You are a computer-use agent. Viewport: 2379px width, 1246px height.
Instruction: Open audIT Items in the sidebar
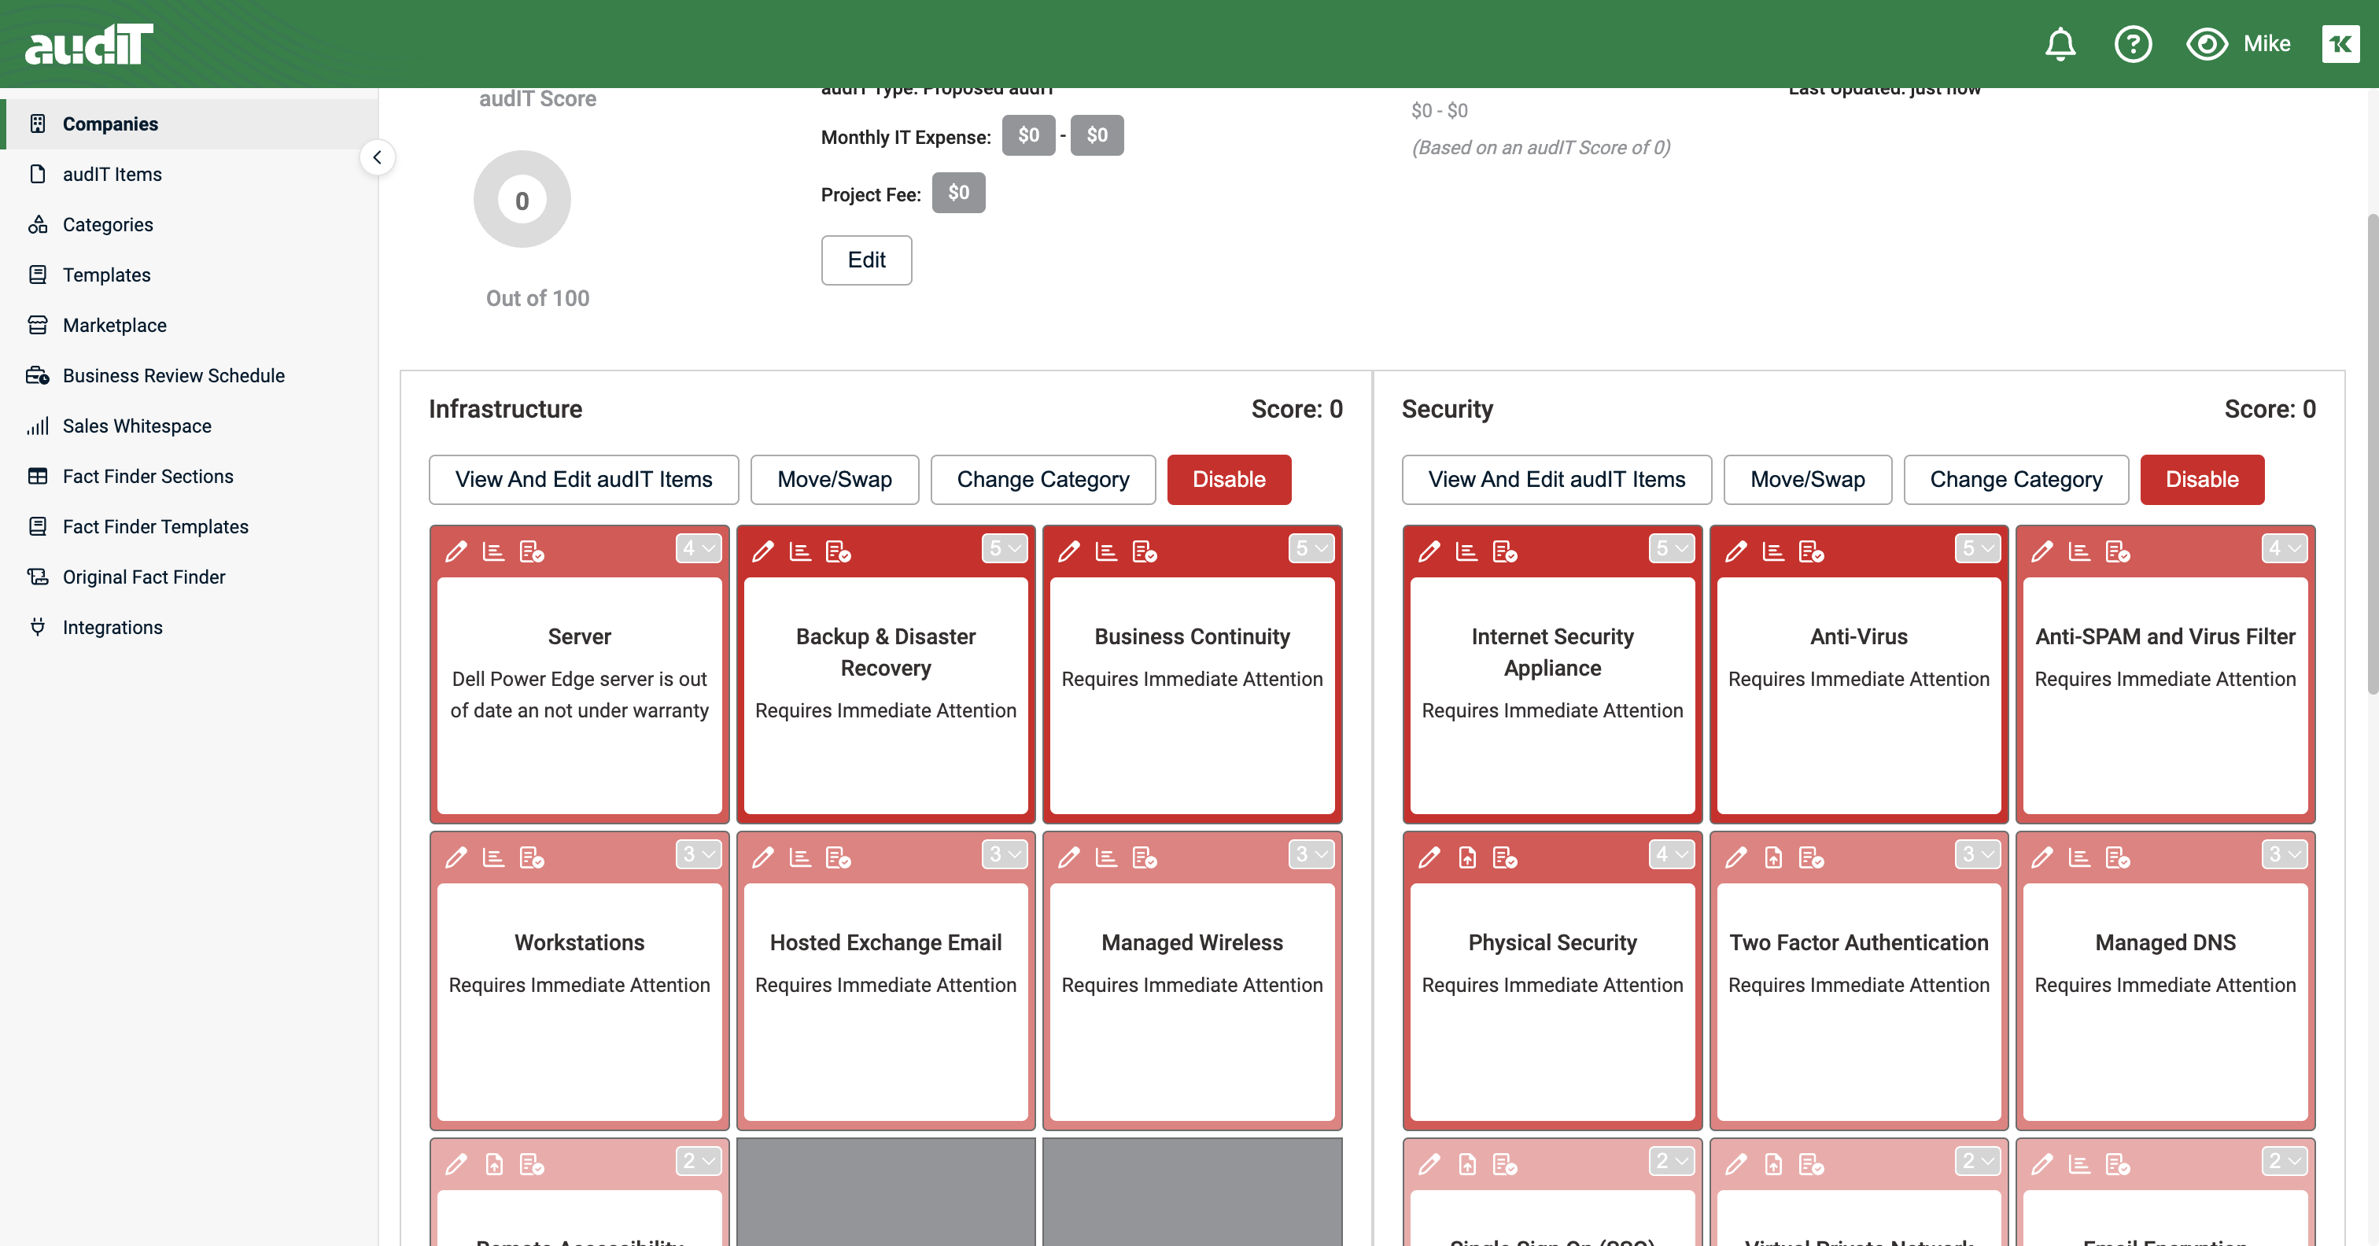coord(190,174)
